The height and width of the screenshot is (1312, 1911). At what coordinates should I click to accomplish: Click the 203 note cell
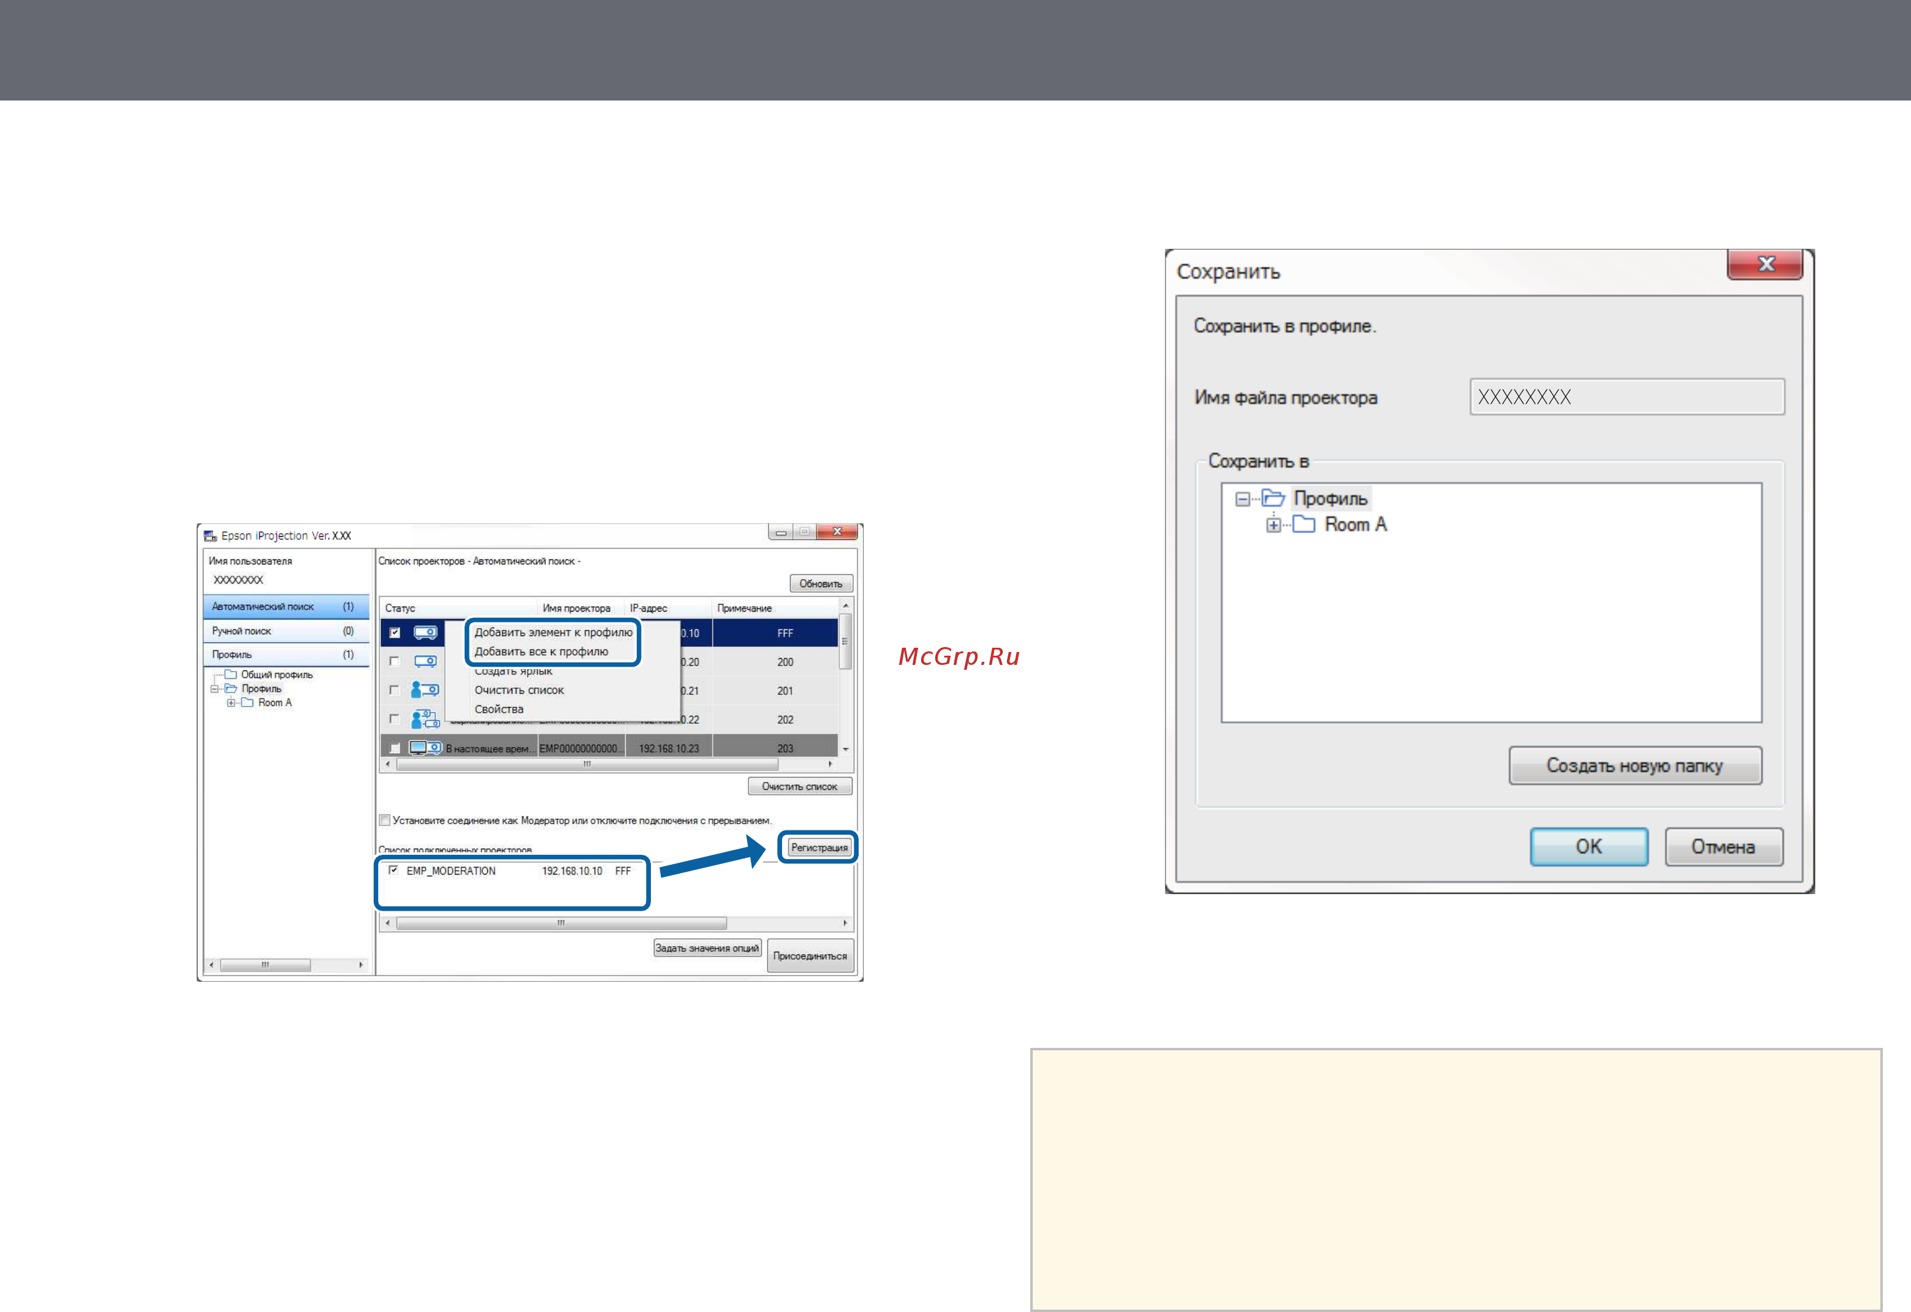(785, 748)
